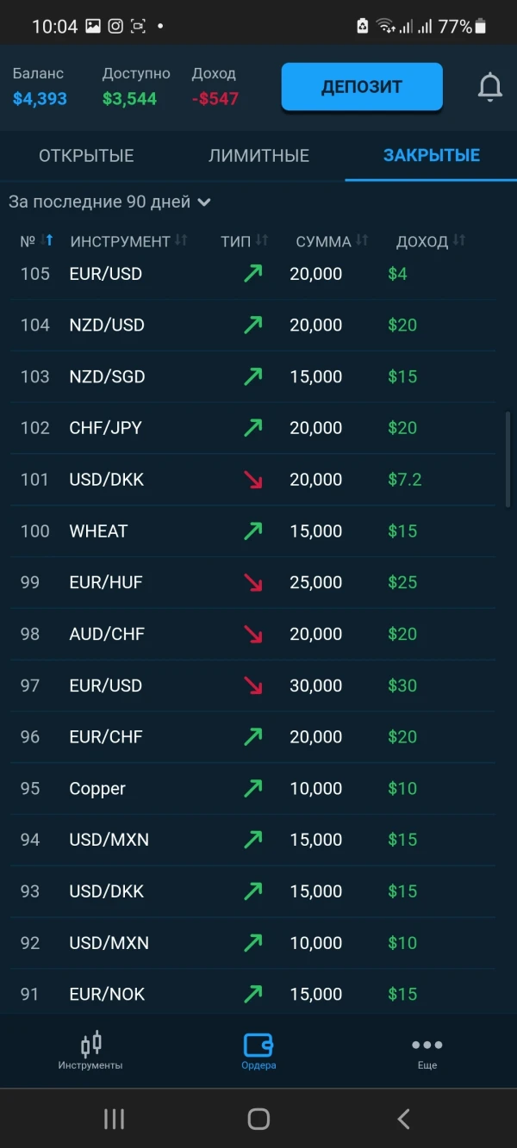
Task: Switch to the ОТКРЫТЫЕ tab
Action: [86, 156]
